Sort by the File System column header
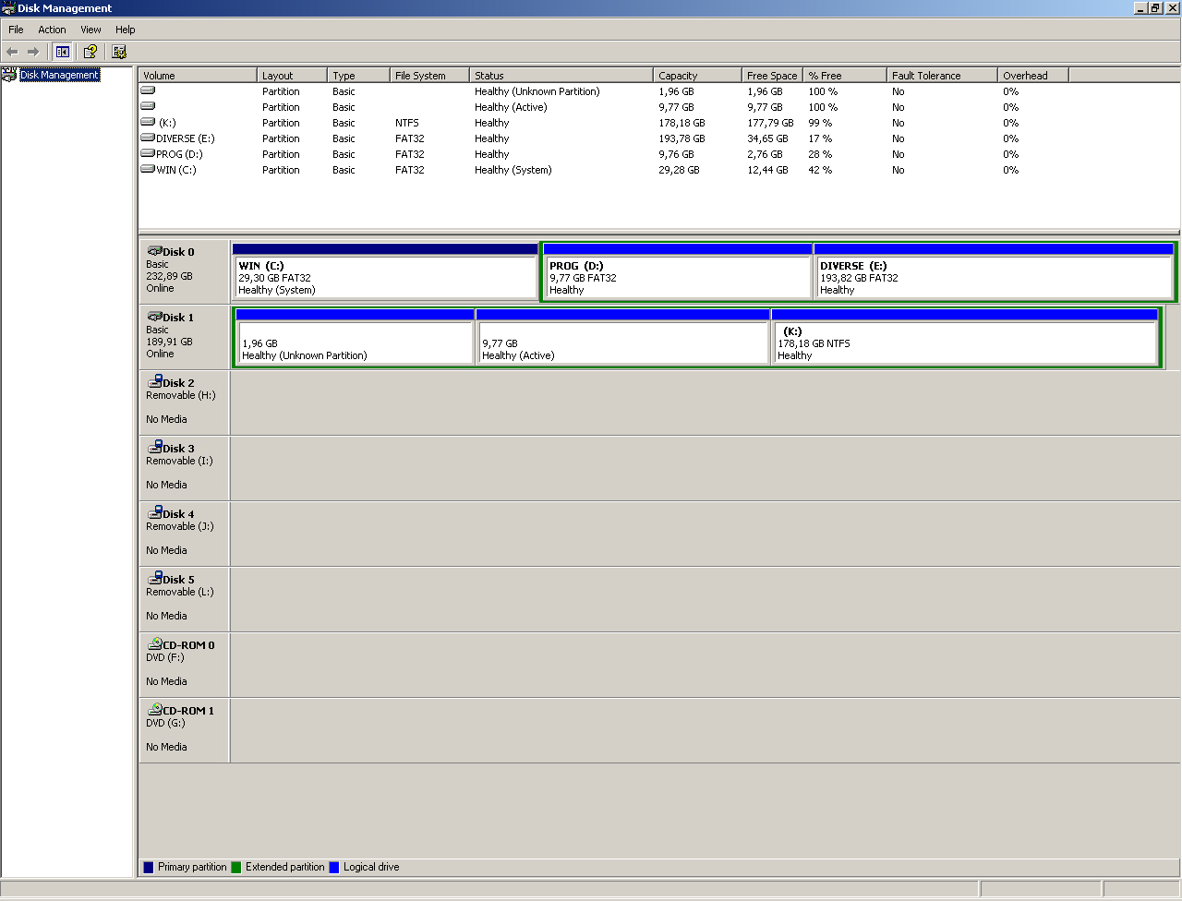 coord(429,76)
